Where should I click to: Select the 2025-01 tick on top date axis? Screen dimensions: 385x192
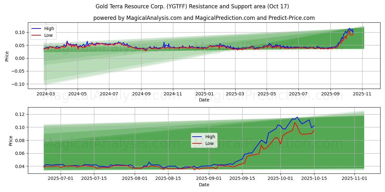(204, 94)
